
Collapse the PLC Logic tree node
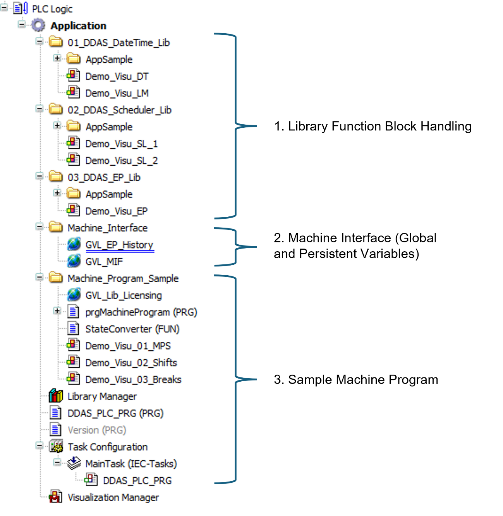pyautogui.click(x=4, y=7)
